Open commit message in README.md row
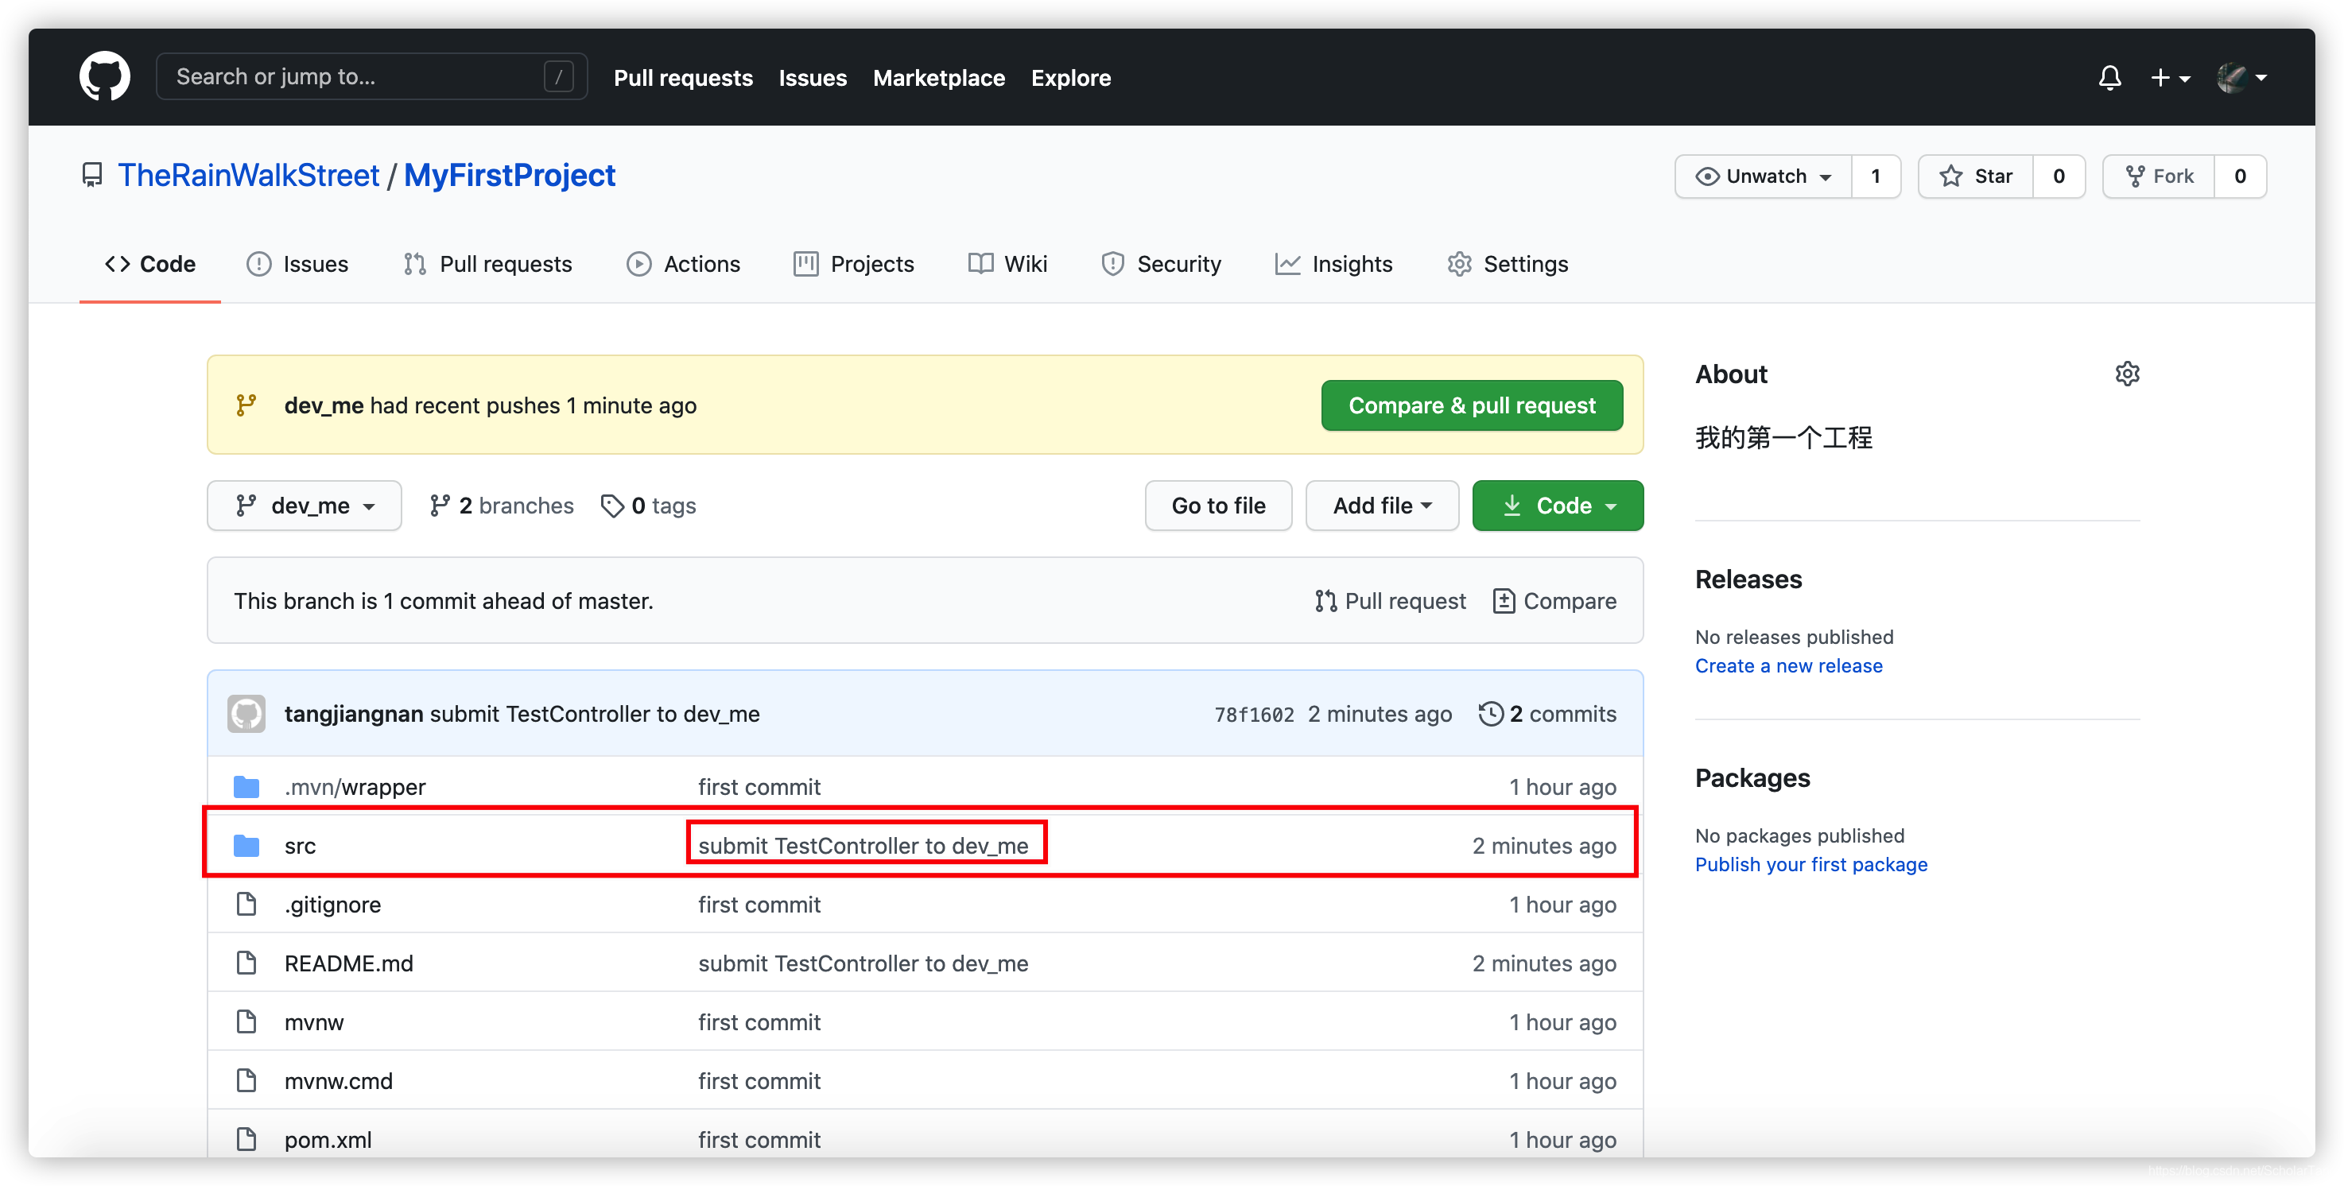Screen dimensions: 2344x1186 (863, 963)
